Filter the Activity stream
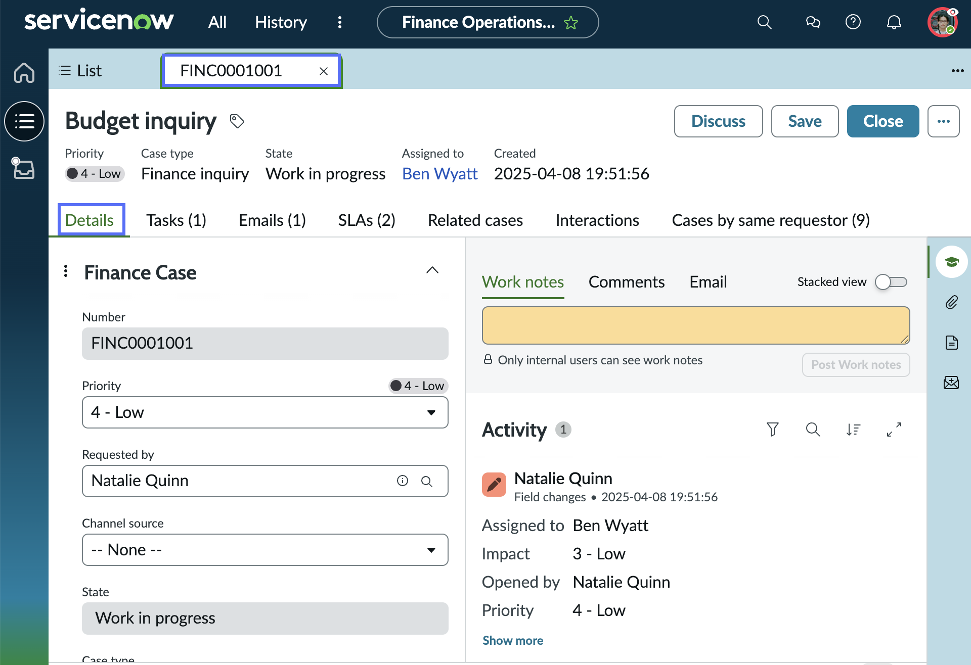 (x=772, y=430)
